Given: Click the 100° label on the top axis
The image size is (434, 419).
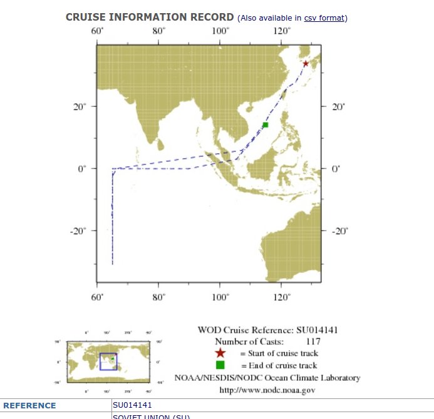Looking at the screenshot, I should point(220,32).
